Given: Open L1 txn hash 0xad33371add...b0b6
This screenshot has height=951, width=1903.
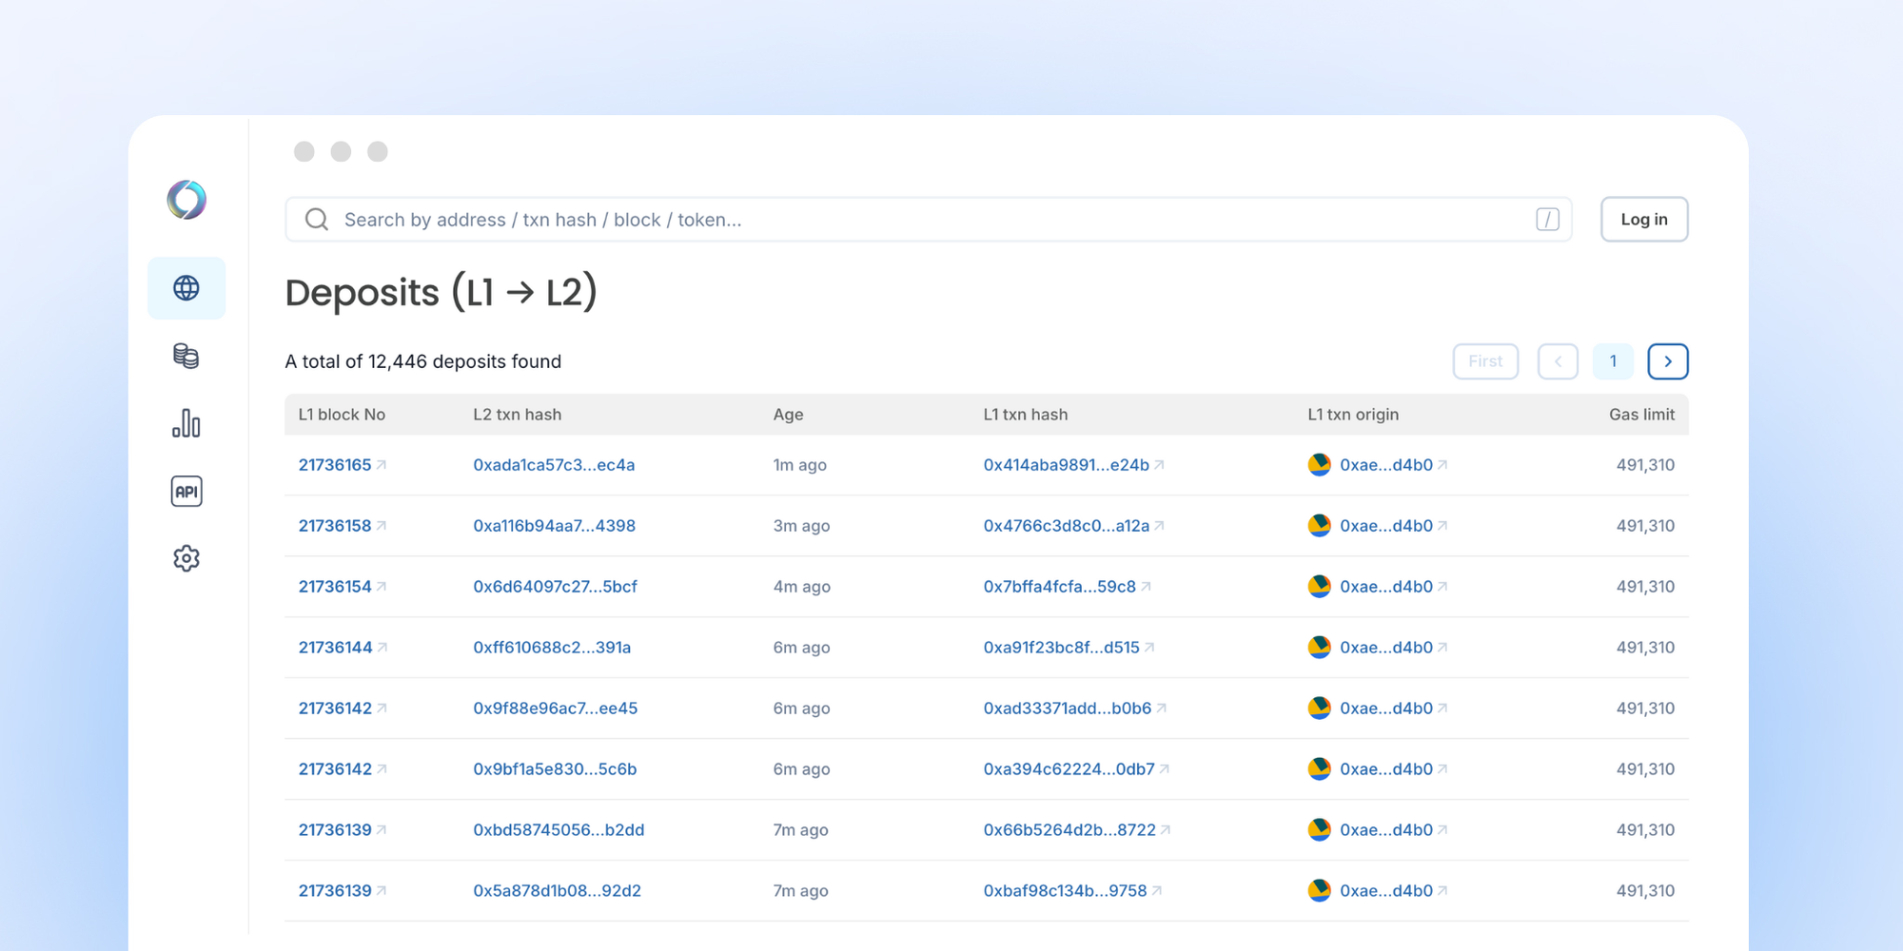Looking at the screenshot, I should (1067, 708).
